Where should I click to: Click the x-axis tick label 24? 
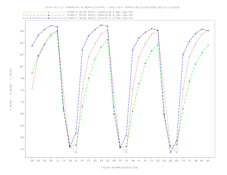pyautogui.click(x=82, y=161)
